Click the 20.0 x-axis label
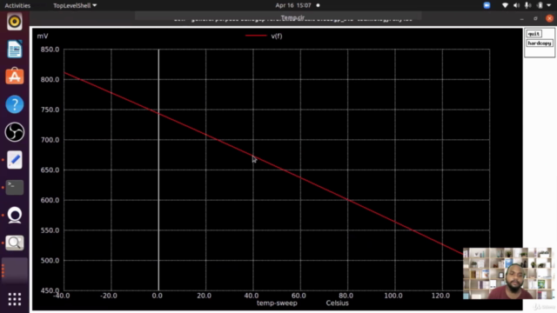Screen dimensions: 557x313 pos(204,296)
